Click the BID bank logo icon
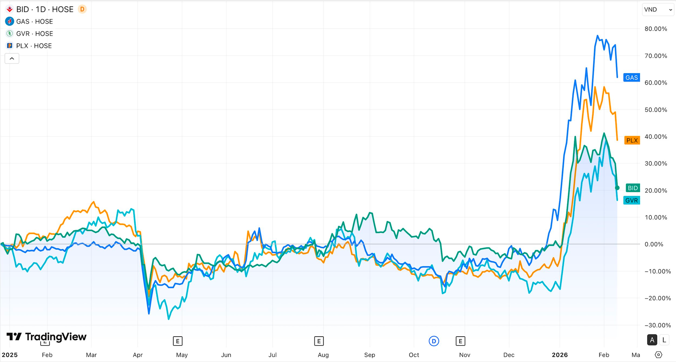676x362 pixels. pyautogui.click(x=10, y=10)
